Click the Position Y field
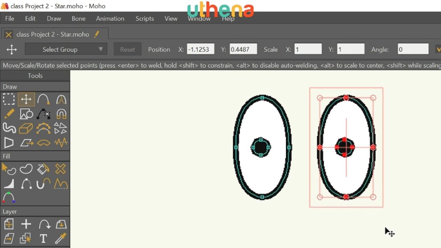 pos(243,49)
